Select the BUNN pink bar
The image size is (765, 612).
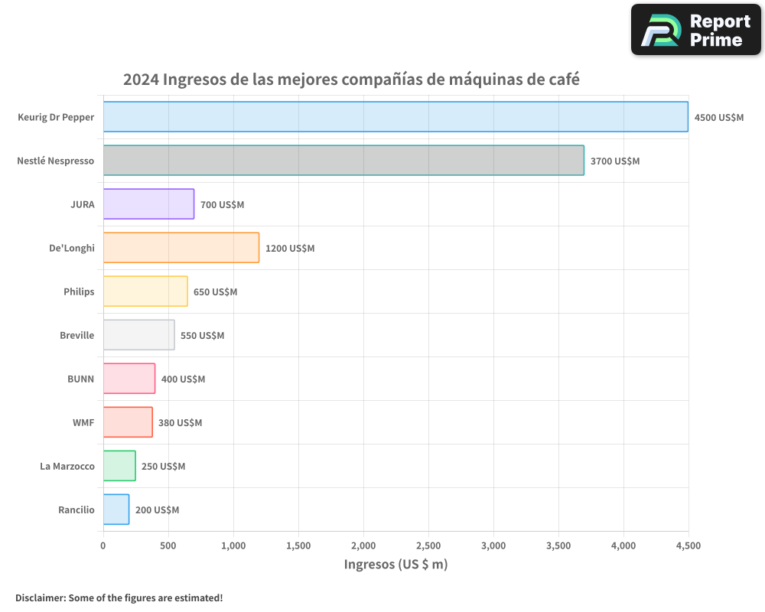click(x=129, y=379)
